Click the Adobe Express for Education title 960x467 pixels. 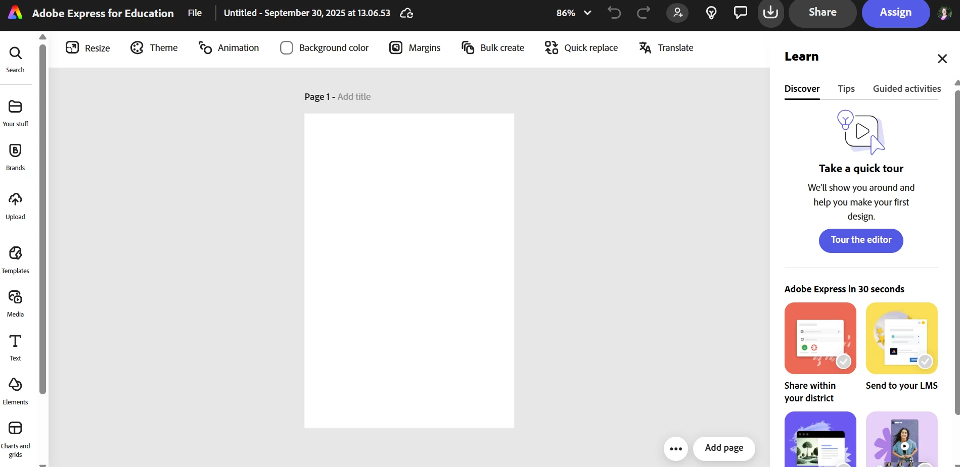103,13
